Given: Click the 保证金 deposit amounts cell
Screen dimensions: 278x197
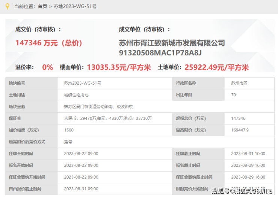Looking at the screenshot, I should [x=108, y=118].
